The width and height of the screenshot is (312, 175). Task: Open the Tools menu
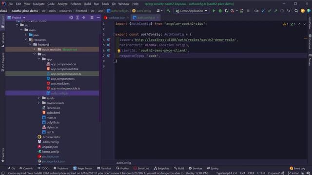pyautogui.click(x=105, y=4)
